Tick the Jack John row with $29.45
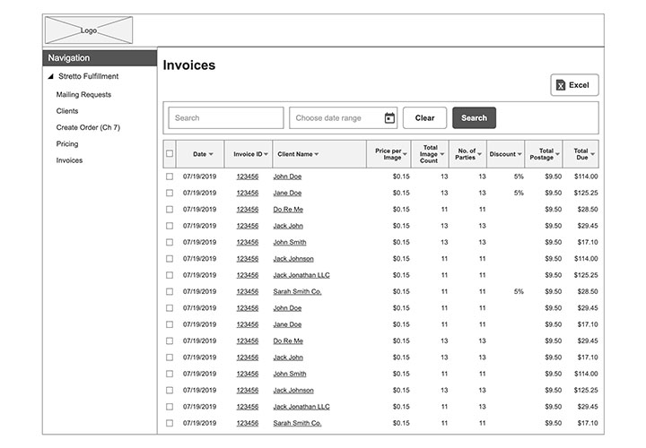646x448 pixels. [x=170, y=226]
